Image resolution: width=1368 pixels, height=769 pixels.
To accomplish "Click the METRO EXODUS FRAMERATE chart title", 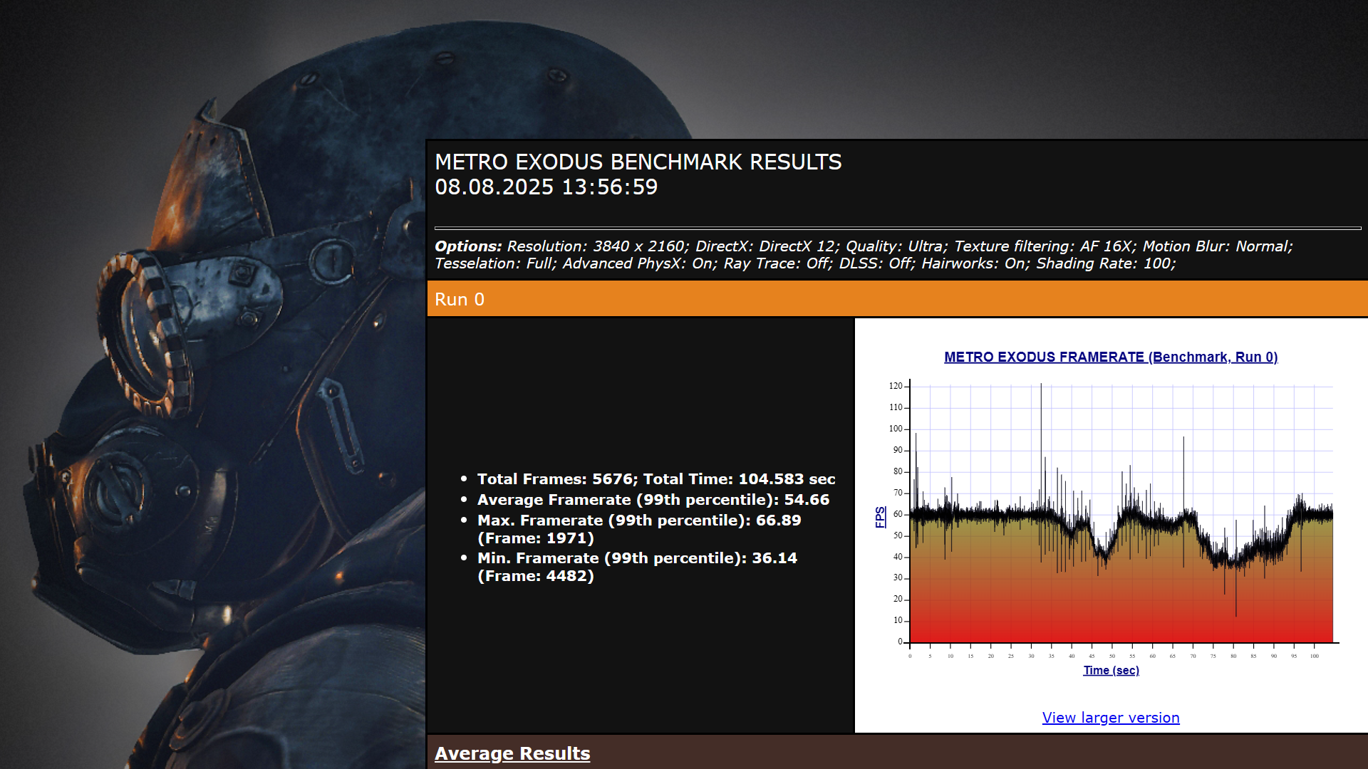I will click(x=1110, y=357).
